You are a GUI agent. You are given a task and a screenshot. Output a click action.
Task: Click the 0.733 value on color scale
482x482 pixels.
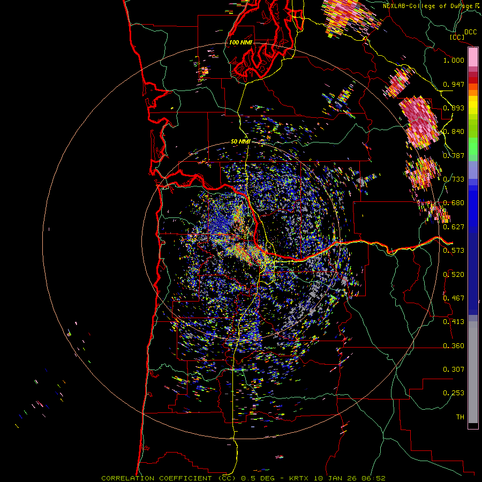454,179
